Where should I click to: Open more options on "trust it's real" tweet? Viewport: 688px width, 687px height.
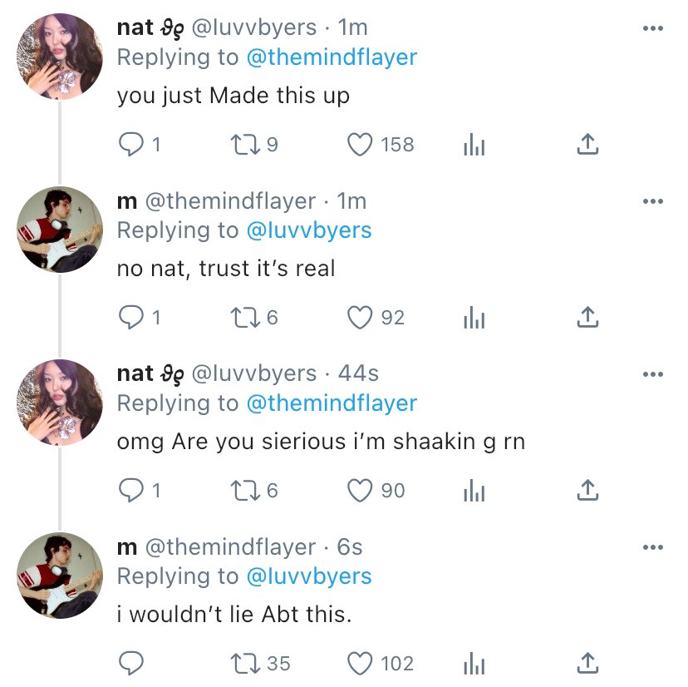[653, 202]
